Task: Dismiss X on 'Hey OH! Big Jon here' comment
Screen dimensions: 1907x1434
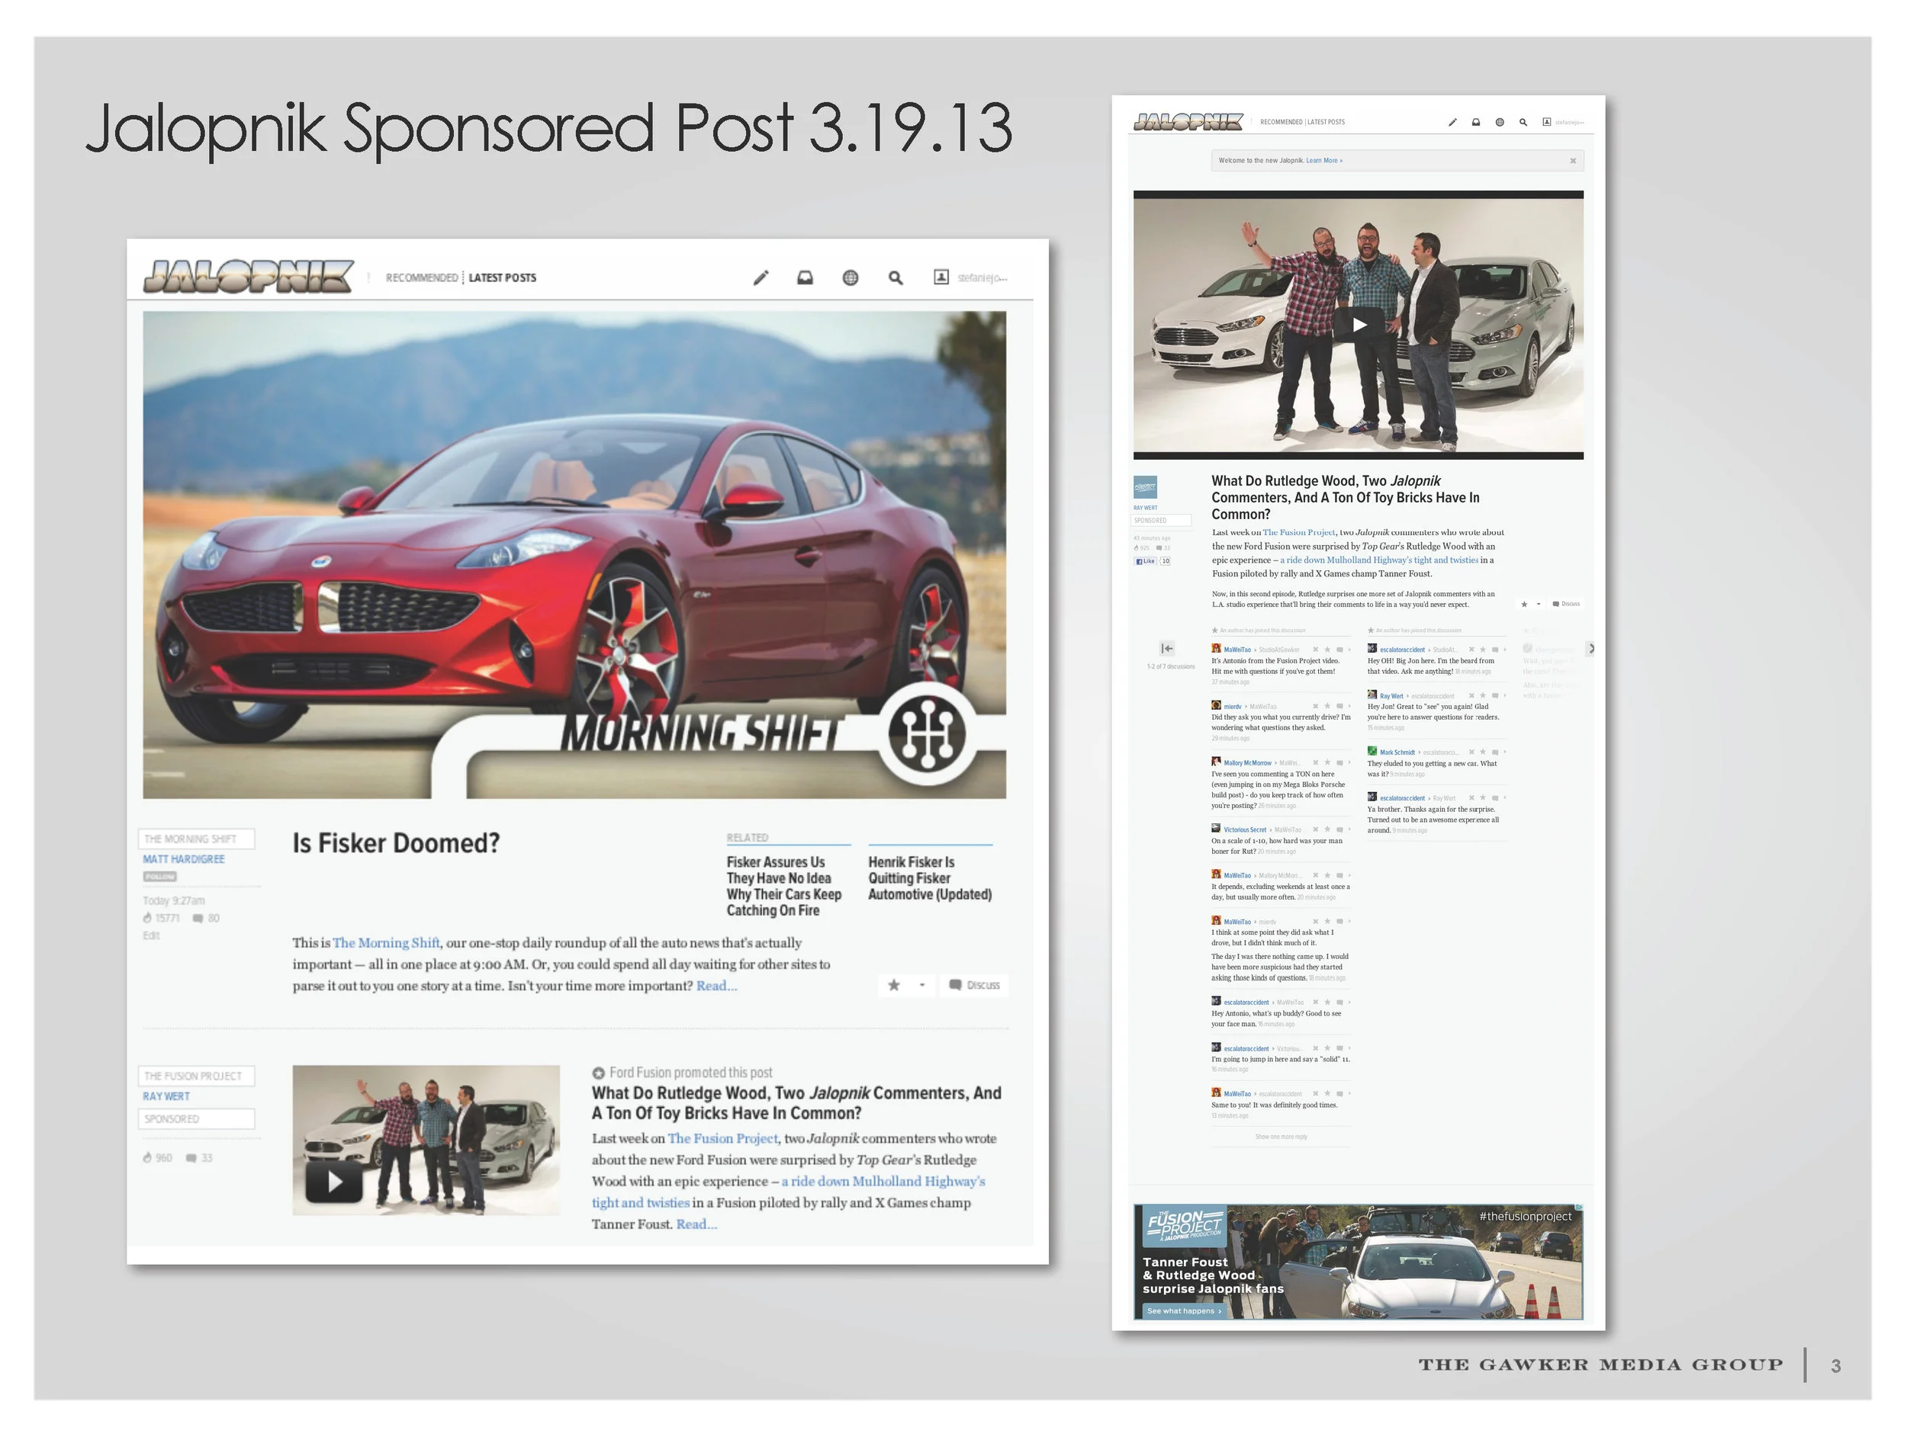Action: pyautogui.click(x=1471, y=650)
